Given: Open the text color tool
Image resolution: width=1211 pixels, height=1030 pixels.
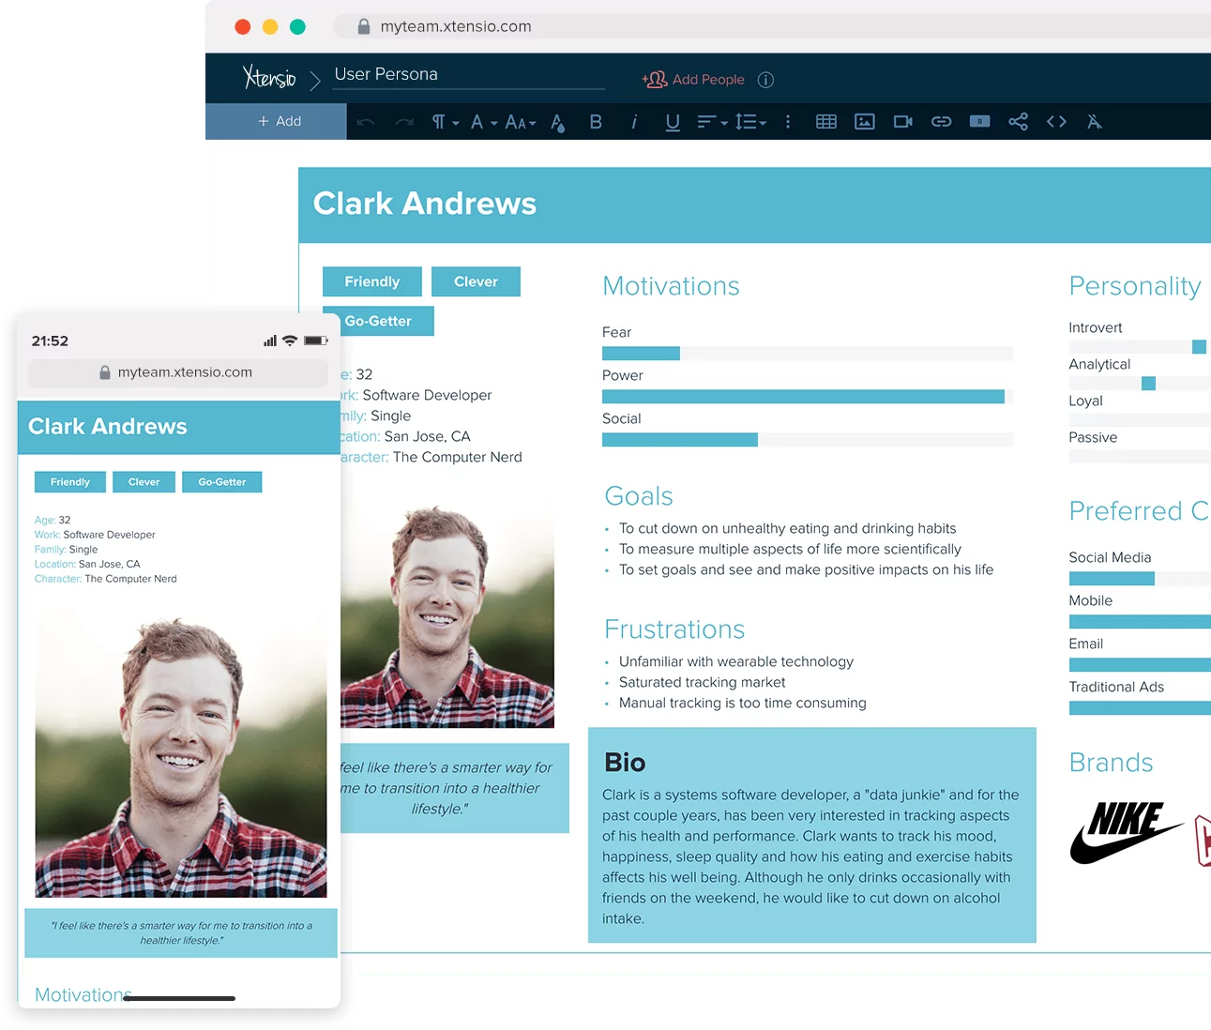Looking at the screenshot, I should (x=556, y=121).
